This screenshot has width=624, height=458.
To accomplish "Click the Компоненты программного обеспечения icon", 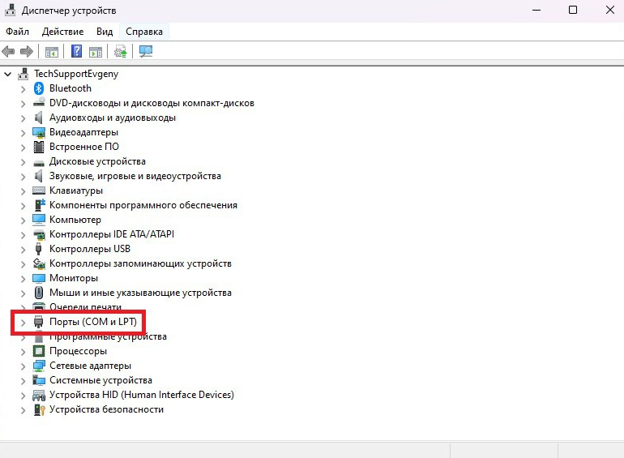I will [x=40, y=205].
